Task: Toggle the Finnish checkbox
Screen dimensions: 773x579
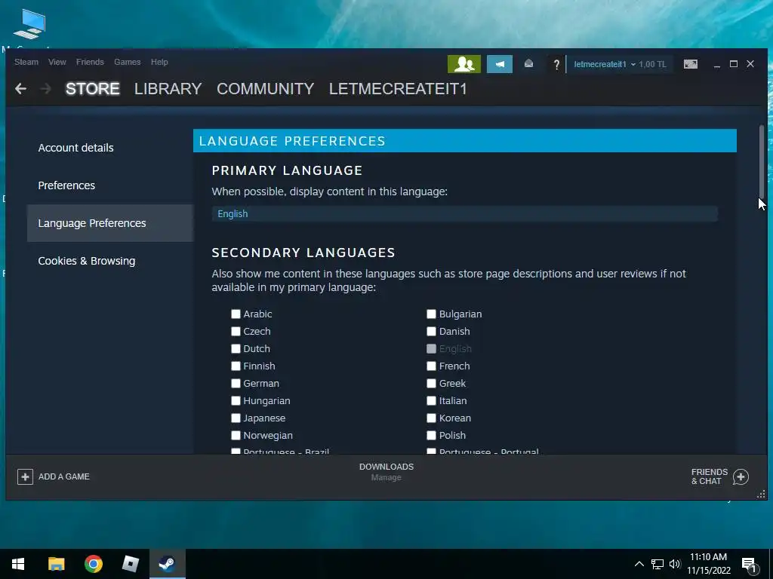Action: 236,366
